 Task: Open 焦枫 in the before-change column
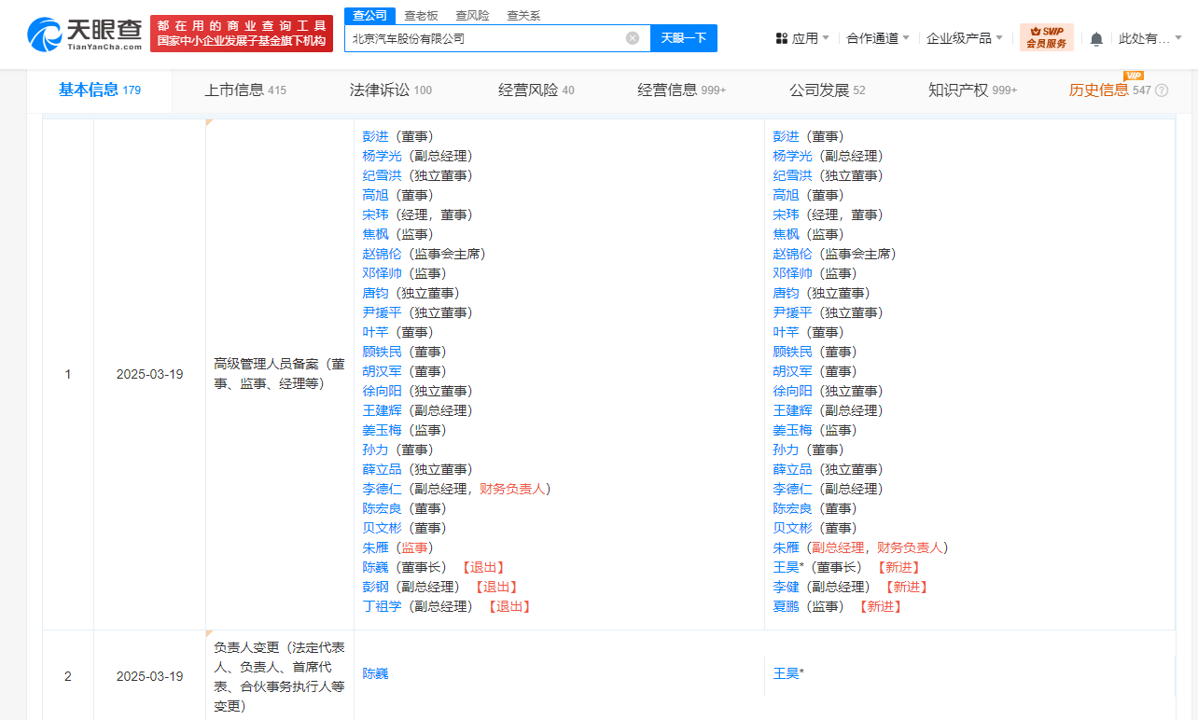click(376, 234)
